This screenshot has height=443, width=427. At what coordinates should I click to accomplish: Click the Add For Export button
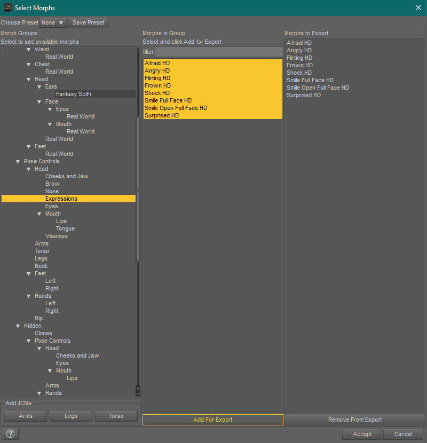(212, 420)
